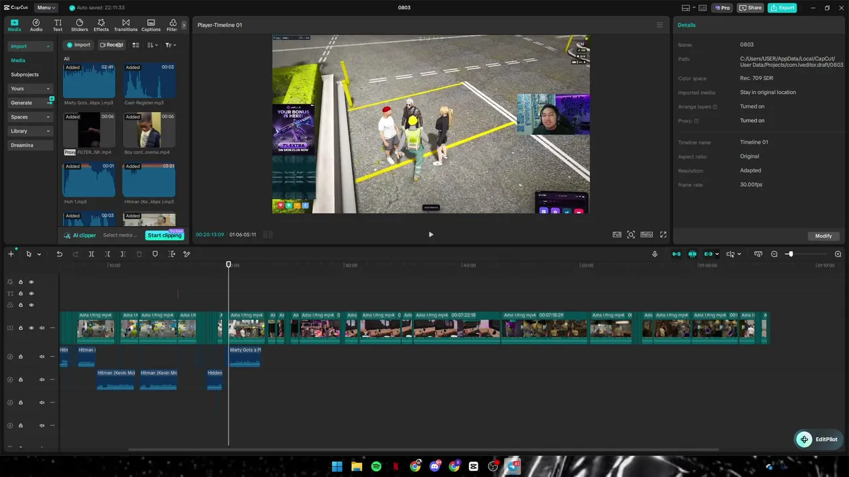The height and width of the screenshot is (477, 849).
Task: Toggle clip linkage
Action: (708, 254)
